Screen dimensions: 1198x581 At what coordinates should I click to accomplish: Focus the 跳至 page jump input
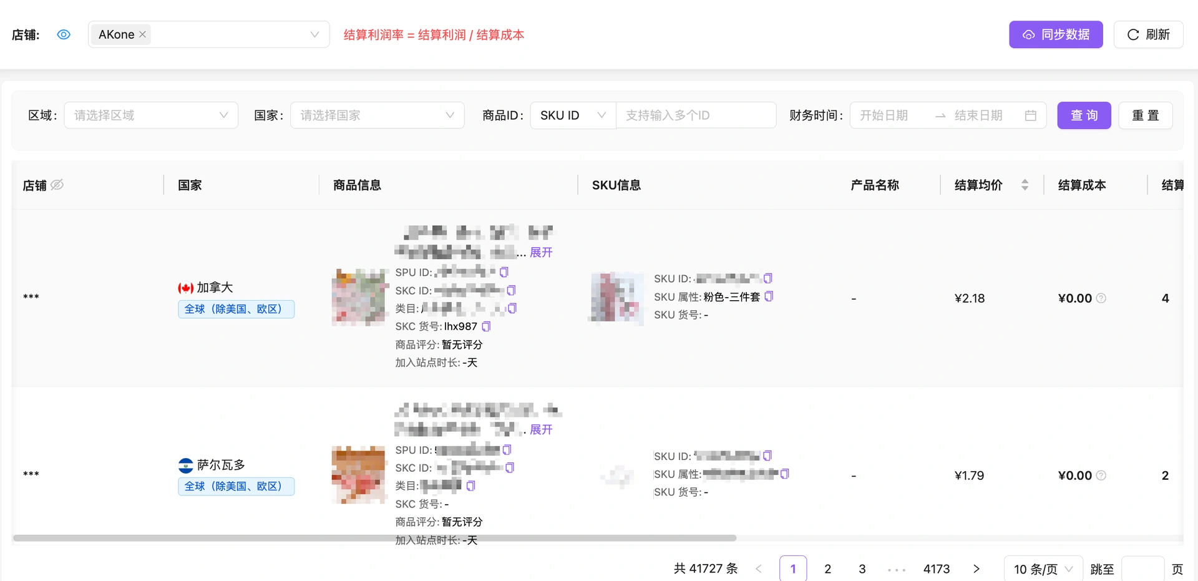1143,569
